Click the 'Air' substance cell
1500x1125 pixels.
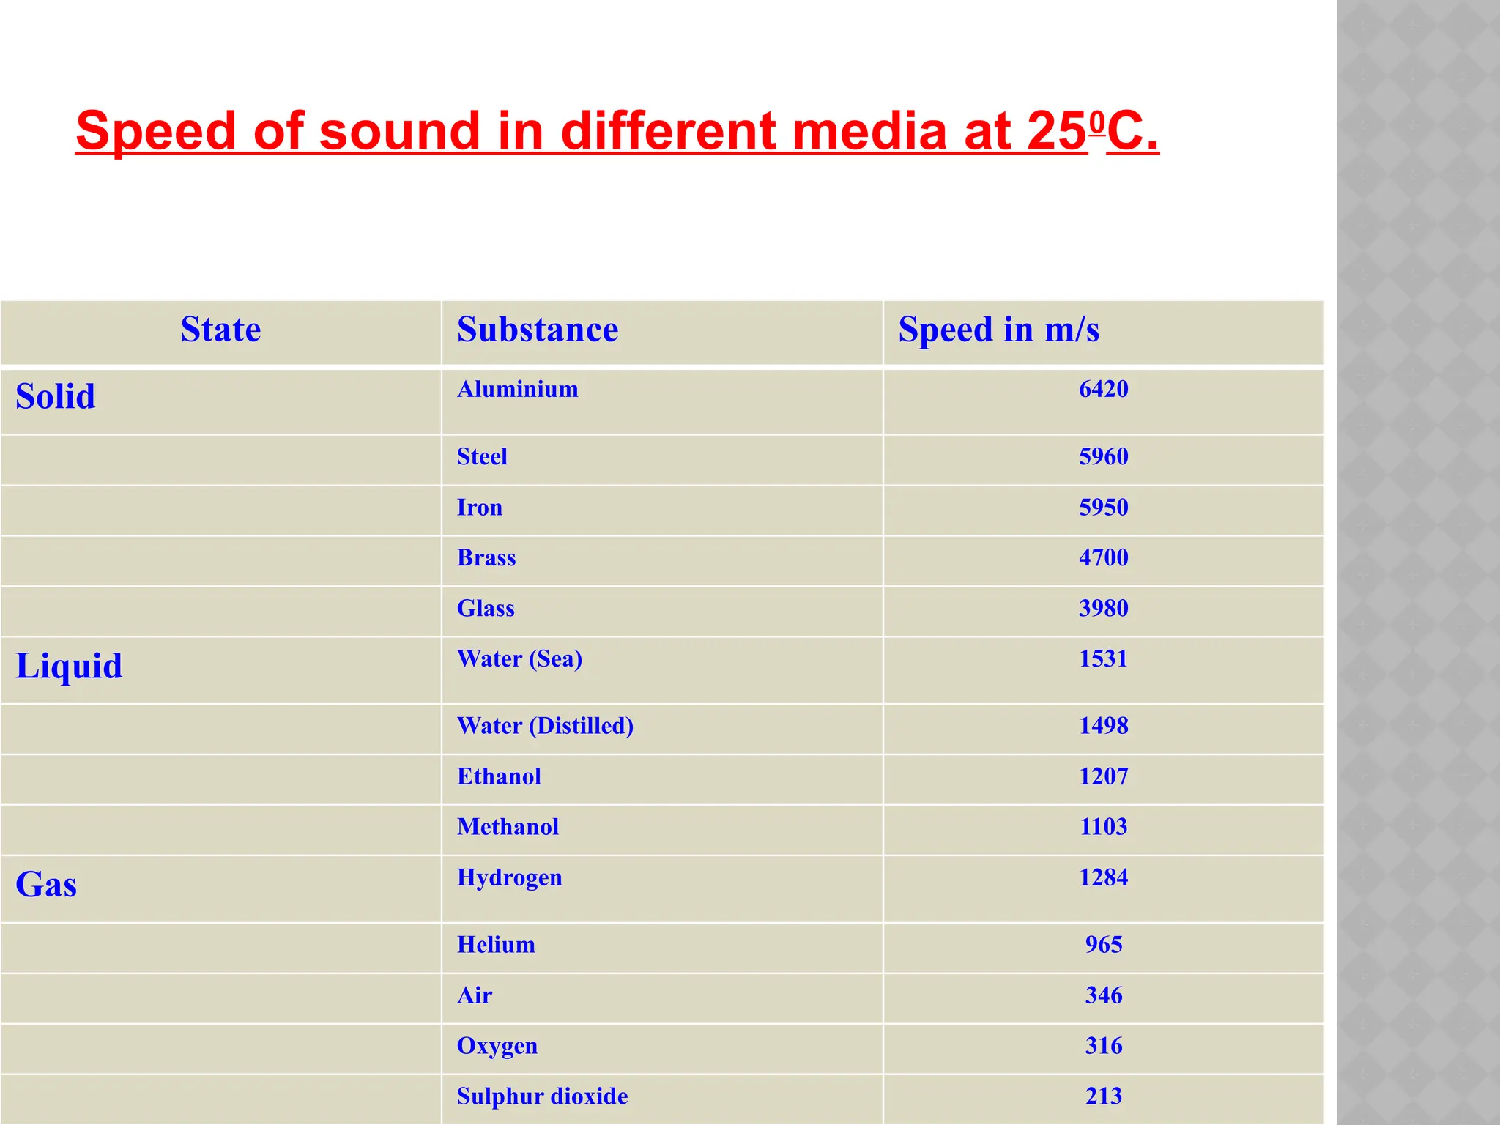[x=662, y=999]
